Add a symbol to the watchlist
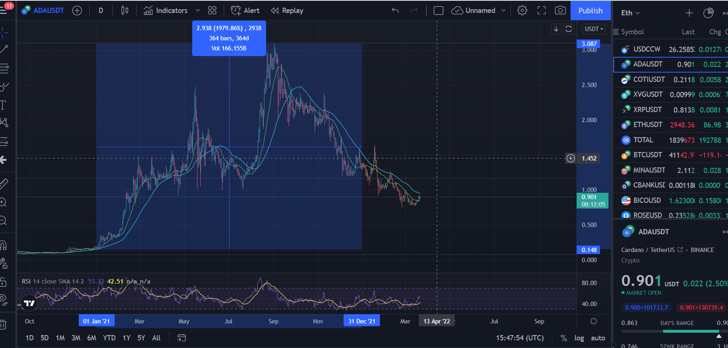Image resolution: width=728 pixels, height=348 pixels. 689,13
